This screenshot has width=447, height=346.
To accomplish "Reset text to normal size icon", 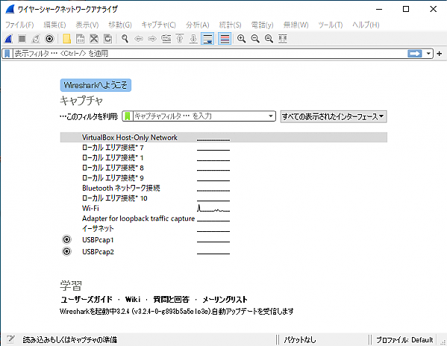I will pos(269,39).
